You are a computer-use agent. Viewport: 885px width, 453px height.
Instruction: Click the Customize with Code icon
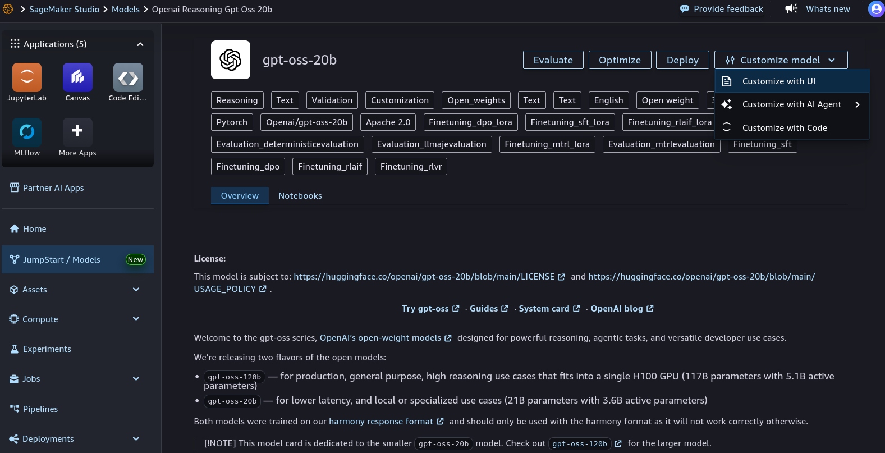727,127
